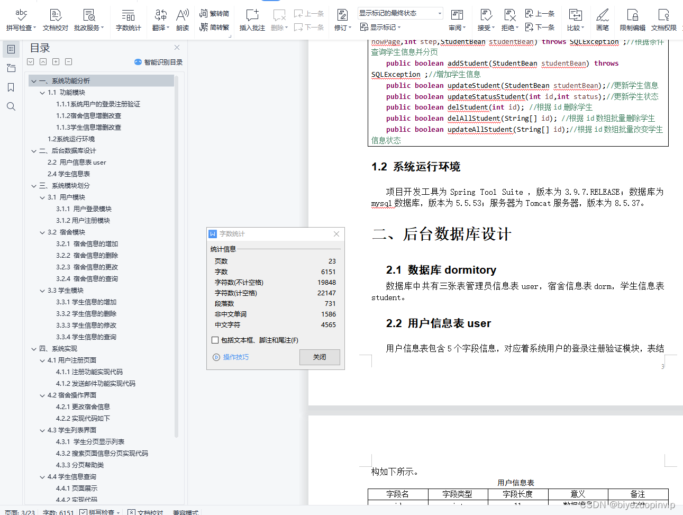Open the 审阅 review pane button
683x515 pixels.
pyautogui.click(x=457, y=20)
